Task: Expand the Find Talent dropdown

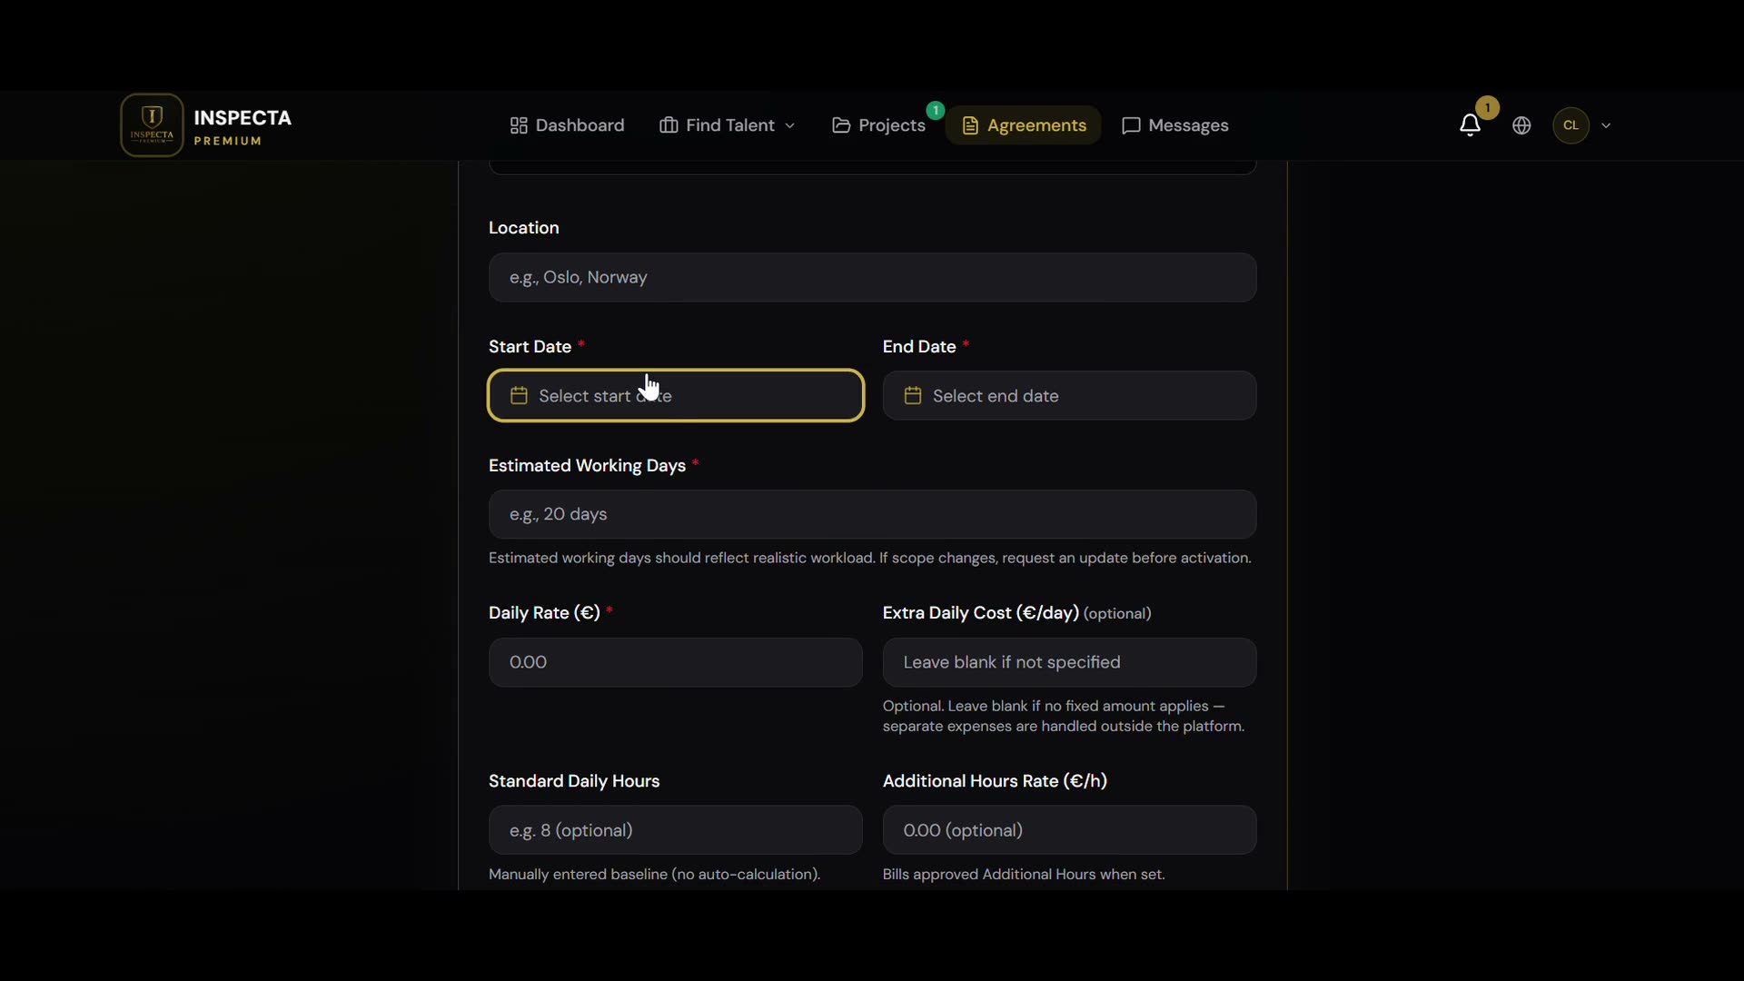Action: 727,125
